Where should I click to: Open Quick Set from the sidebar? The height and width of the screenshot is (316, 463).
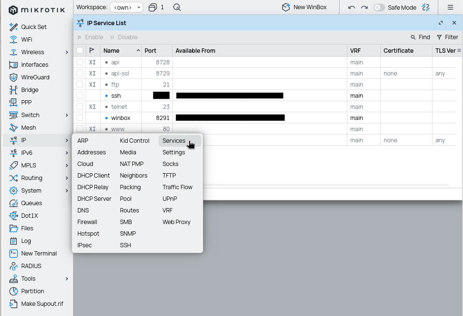point(34,27)
